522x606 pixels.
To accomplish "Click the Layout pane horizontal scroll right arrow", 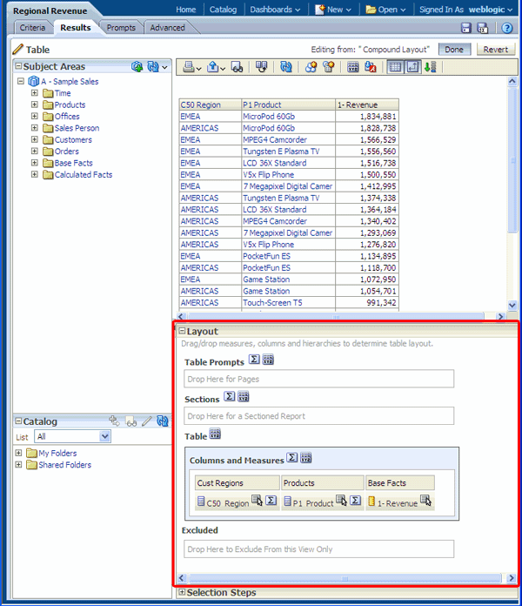I will click(512, 578).
